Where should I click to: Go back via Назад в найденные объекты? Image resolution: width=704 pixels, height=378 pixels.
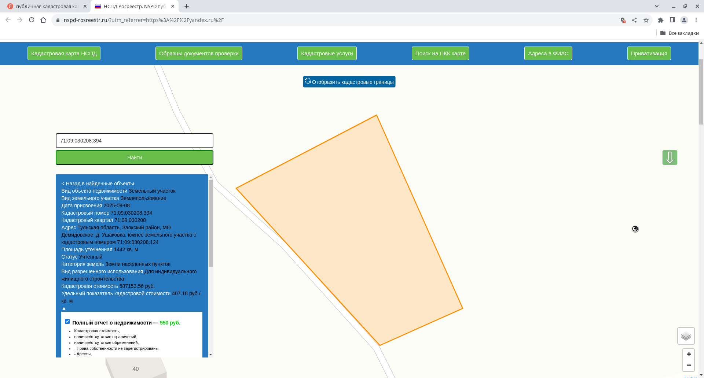[x=98, y=184]
